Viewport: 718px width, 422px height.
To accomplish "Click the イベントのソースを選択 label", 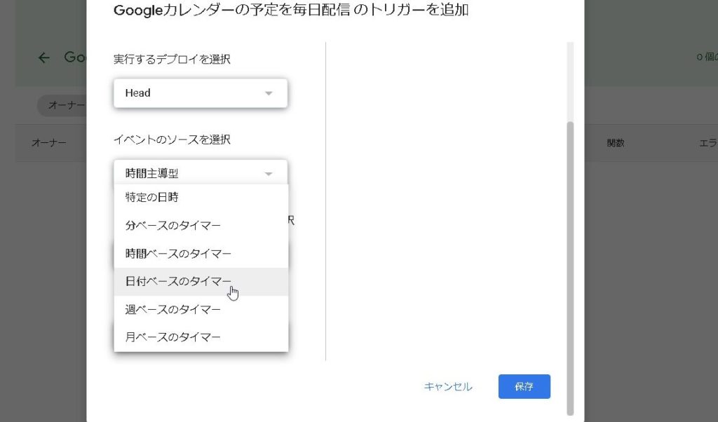I will tap(172, 139).
